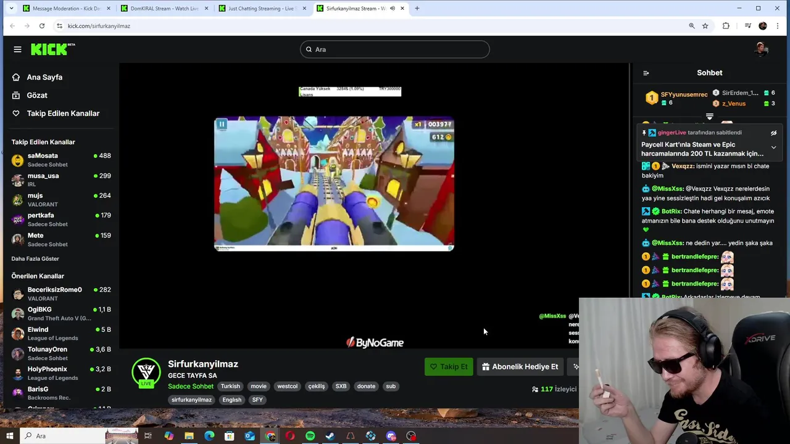Open HolyPhoenix channel

[60, 373]
